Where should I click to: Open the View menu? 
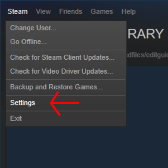point(43,11)
